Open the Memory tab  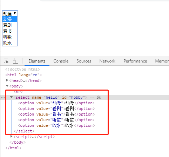(x=162, y=61)
